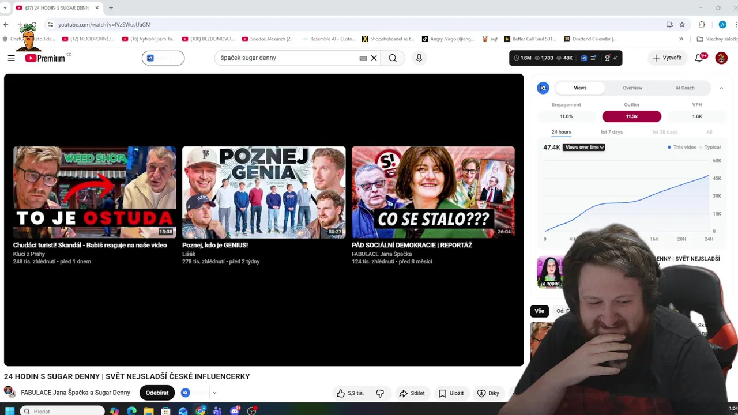Collapse the vidIQ panel with the chevron
The image size is (738, 415).
coord(721,88)
